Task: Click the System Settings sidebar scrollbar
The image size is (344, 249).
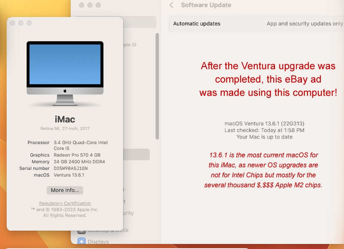Action: (157, 86)
